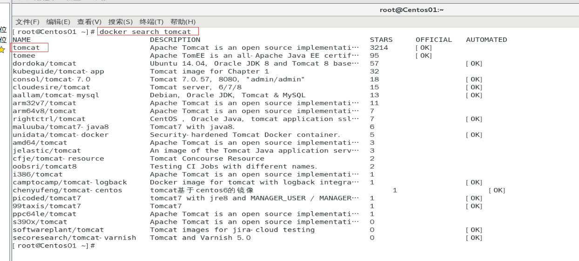This screenshot has width=579, height=261.
Task: Click the 'tomee' image name
Action: (x=24, y=55)
